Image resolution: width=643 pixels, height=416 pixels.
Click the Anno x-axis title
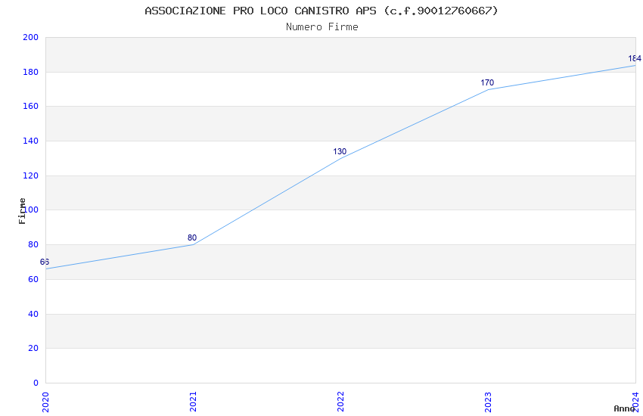coord(624,408)
